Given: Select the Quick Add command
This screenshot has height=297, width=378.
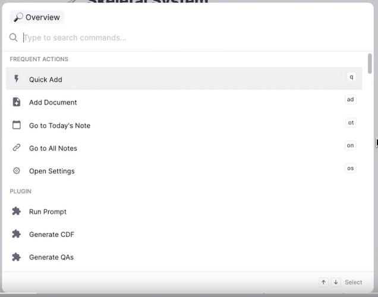Looking at the screenshot, I should click(184, 78).
